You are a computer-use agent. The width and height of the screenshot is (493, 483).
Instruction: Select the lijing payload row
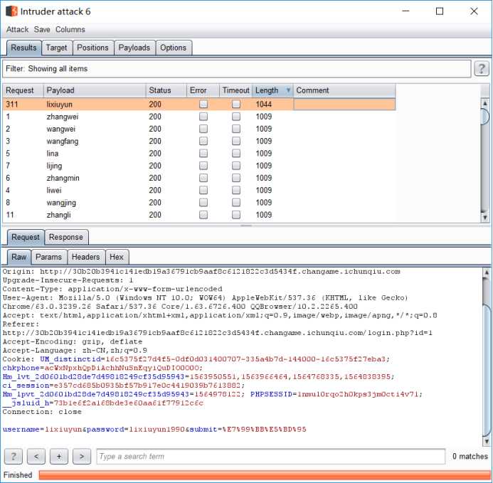(x=199, y=166)
